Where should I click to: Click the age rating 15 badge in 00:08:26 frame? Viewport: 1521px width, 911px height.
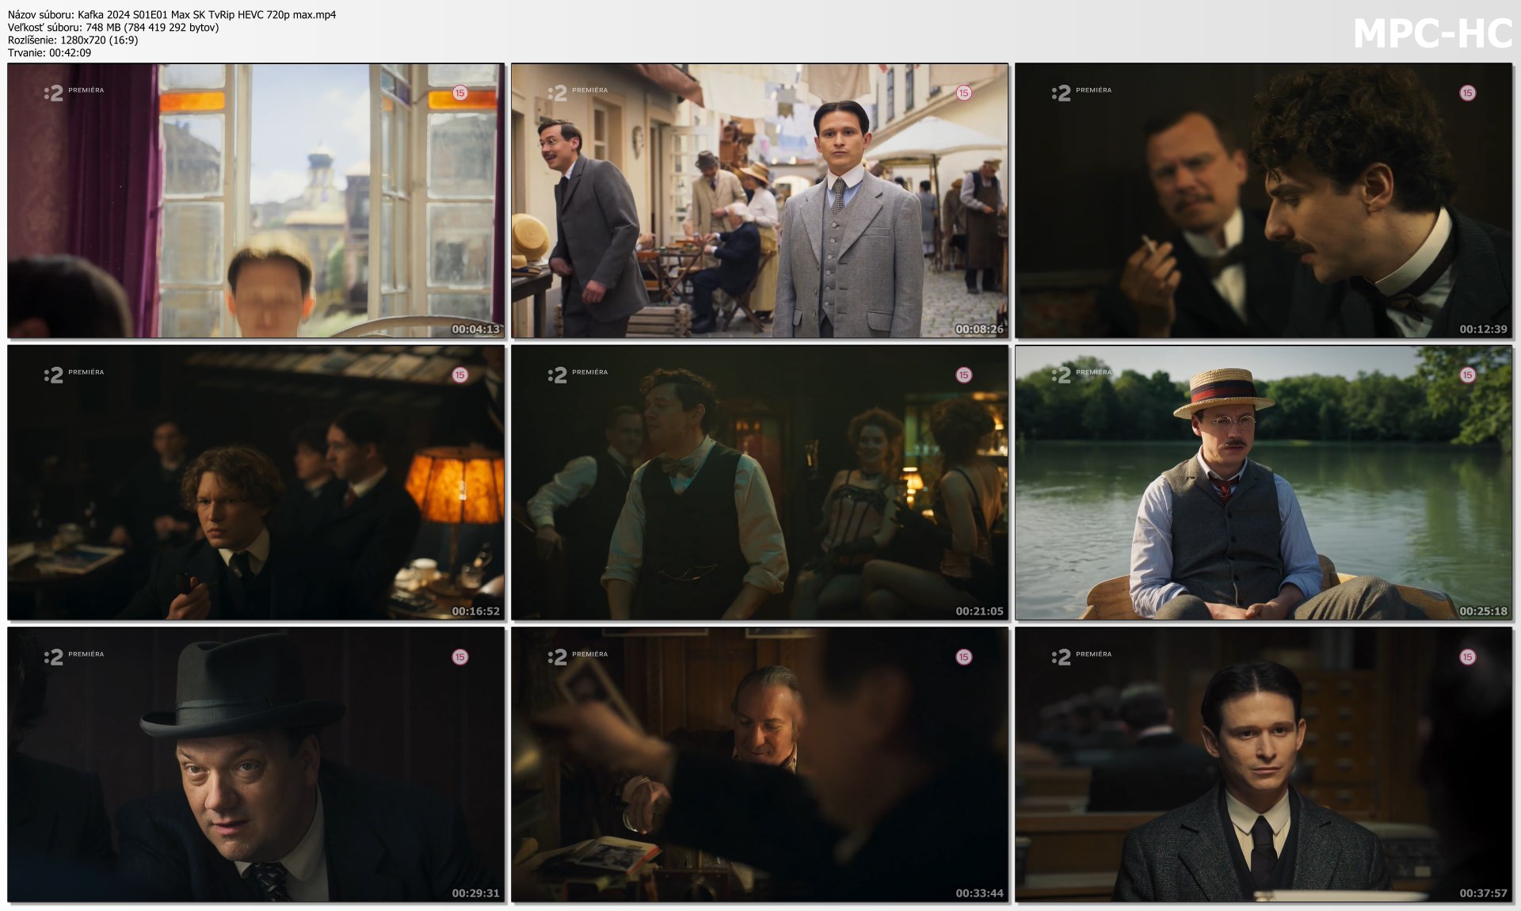pyautogui.click(x=963, y=93)
